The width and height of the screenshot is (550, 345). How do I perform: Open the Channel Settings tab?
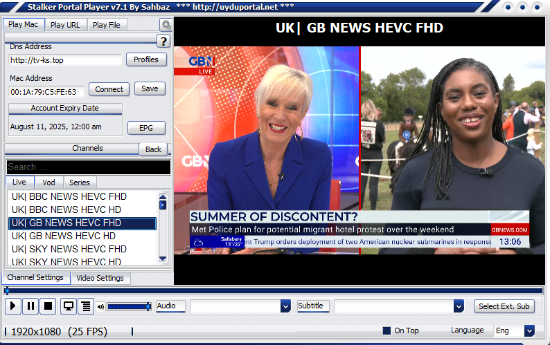[35, 277]
